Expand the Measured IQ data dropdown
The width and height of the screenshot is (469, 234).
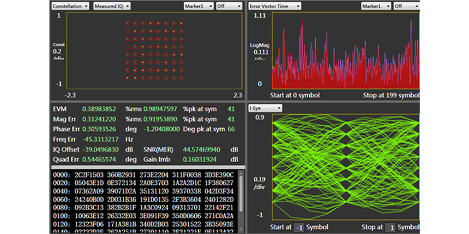(x=112, y=6)
